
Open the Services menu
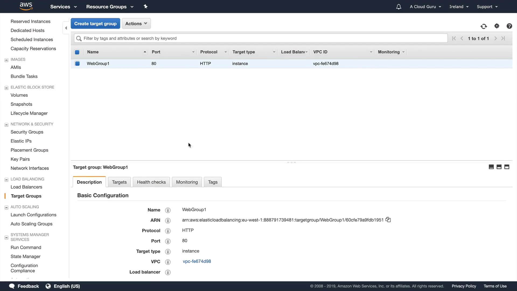(63, 7)
